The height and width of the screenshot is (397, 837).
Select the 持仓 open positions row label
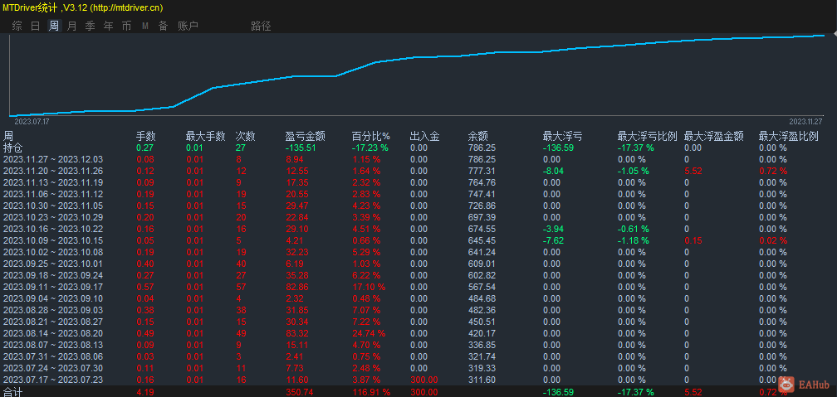[13, 148]
